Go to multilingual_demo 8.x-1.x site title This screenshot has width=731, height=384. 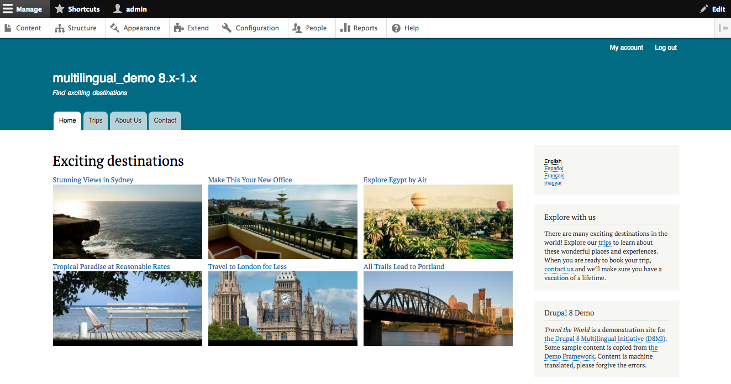pos(125,78)
